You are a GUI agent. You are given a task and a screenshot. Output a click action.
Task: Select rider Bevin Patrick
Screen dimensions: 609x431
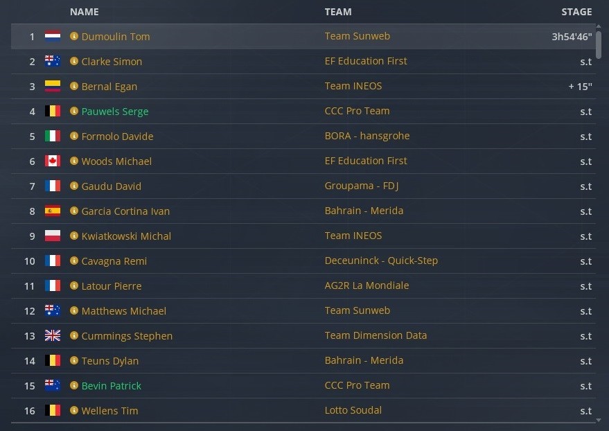tap(111, 385)
